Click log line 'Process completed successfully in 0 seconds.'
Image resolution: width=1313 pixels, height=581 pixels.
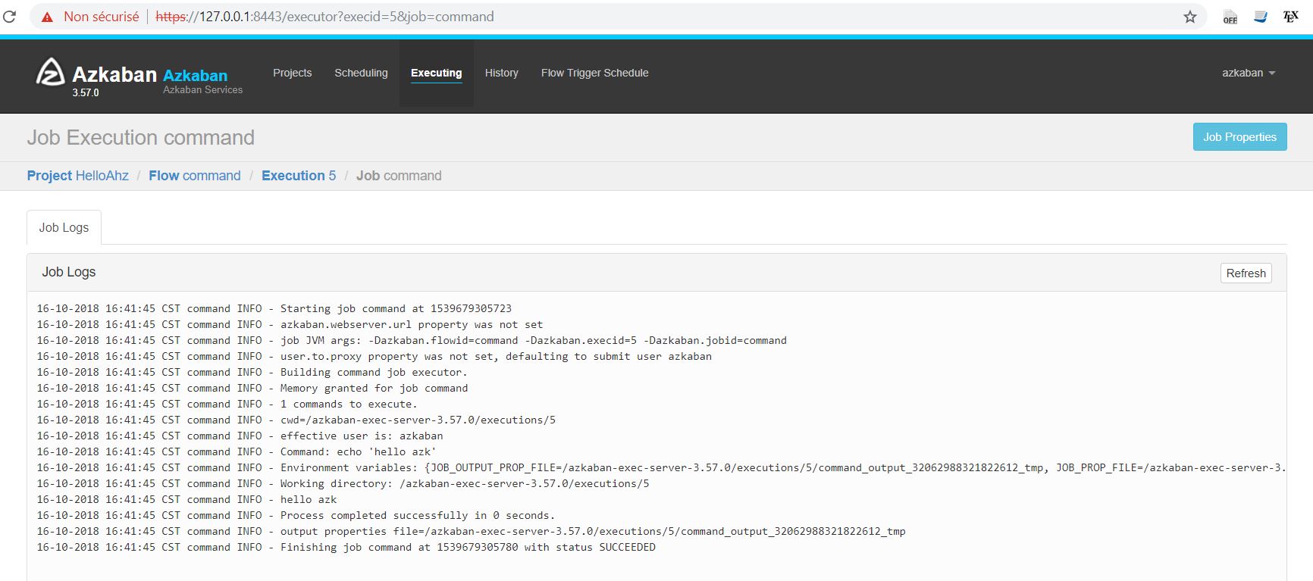pyautogui.click(x=296, y=515)
